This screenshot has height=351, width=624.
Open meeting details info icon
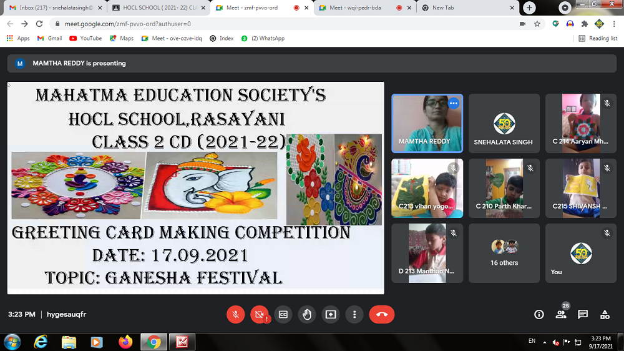coord(539,315)
